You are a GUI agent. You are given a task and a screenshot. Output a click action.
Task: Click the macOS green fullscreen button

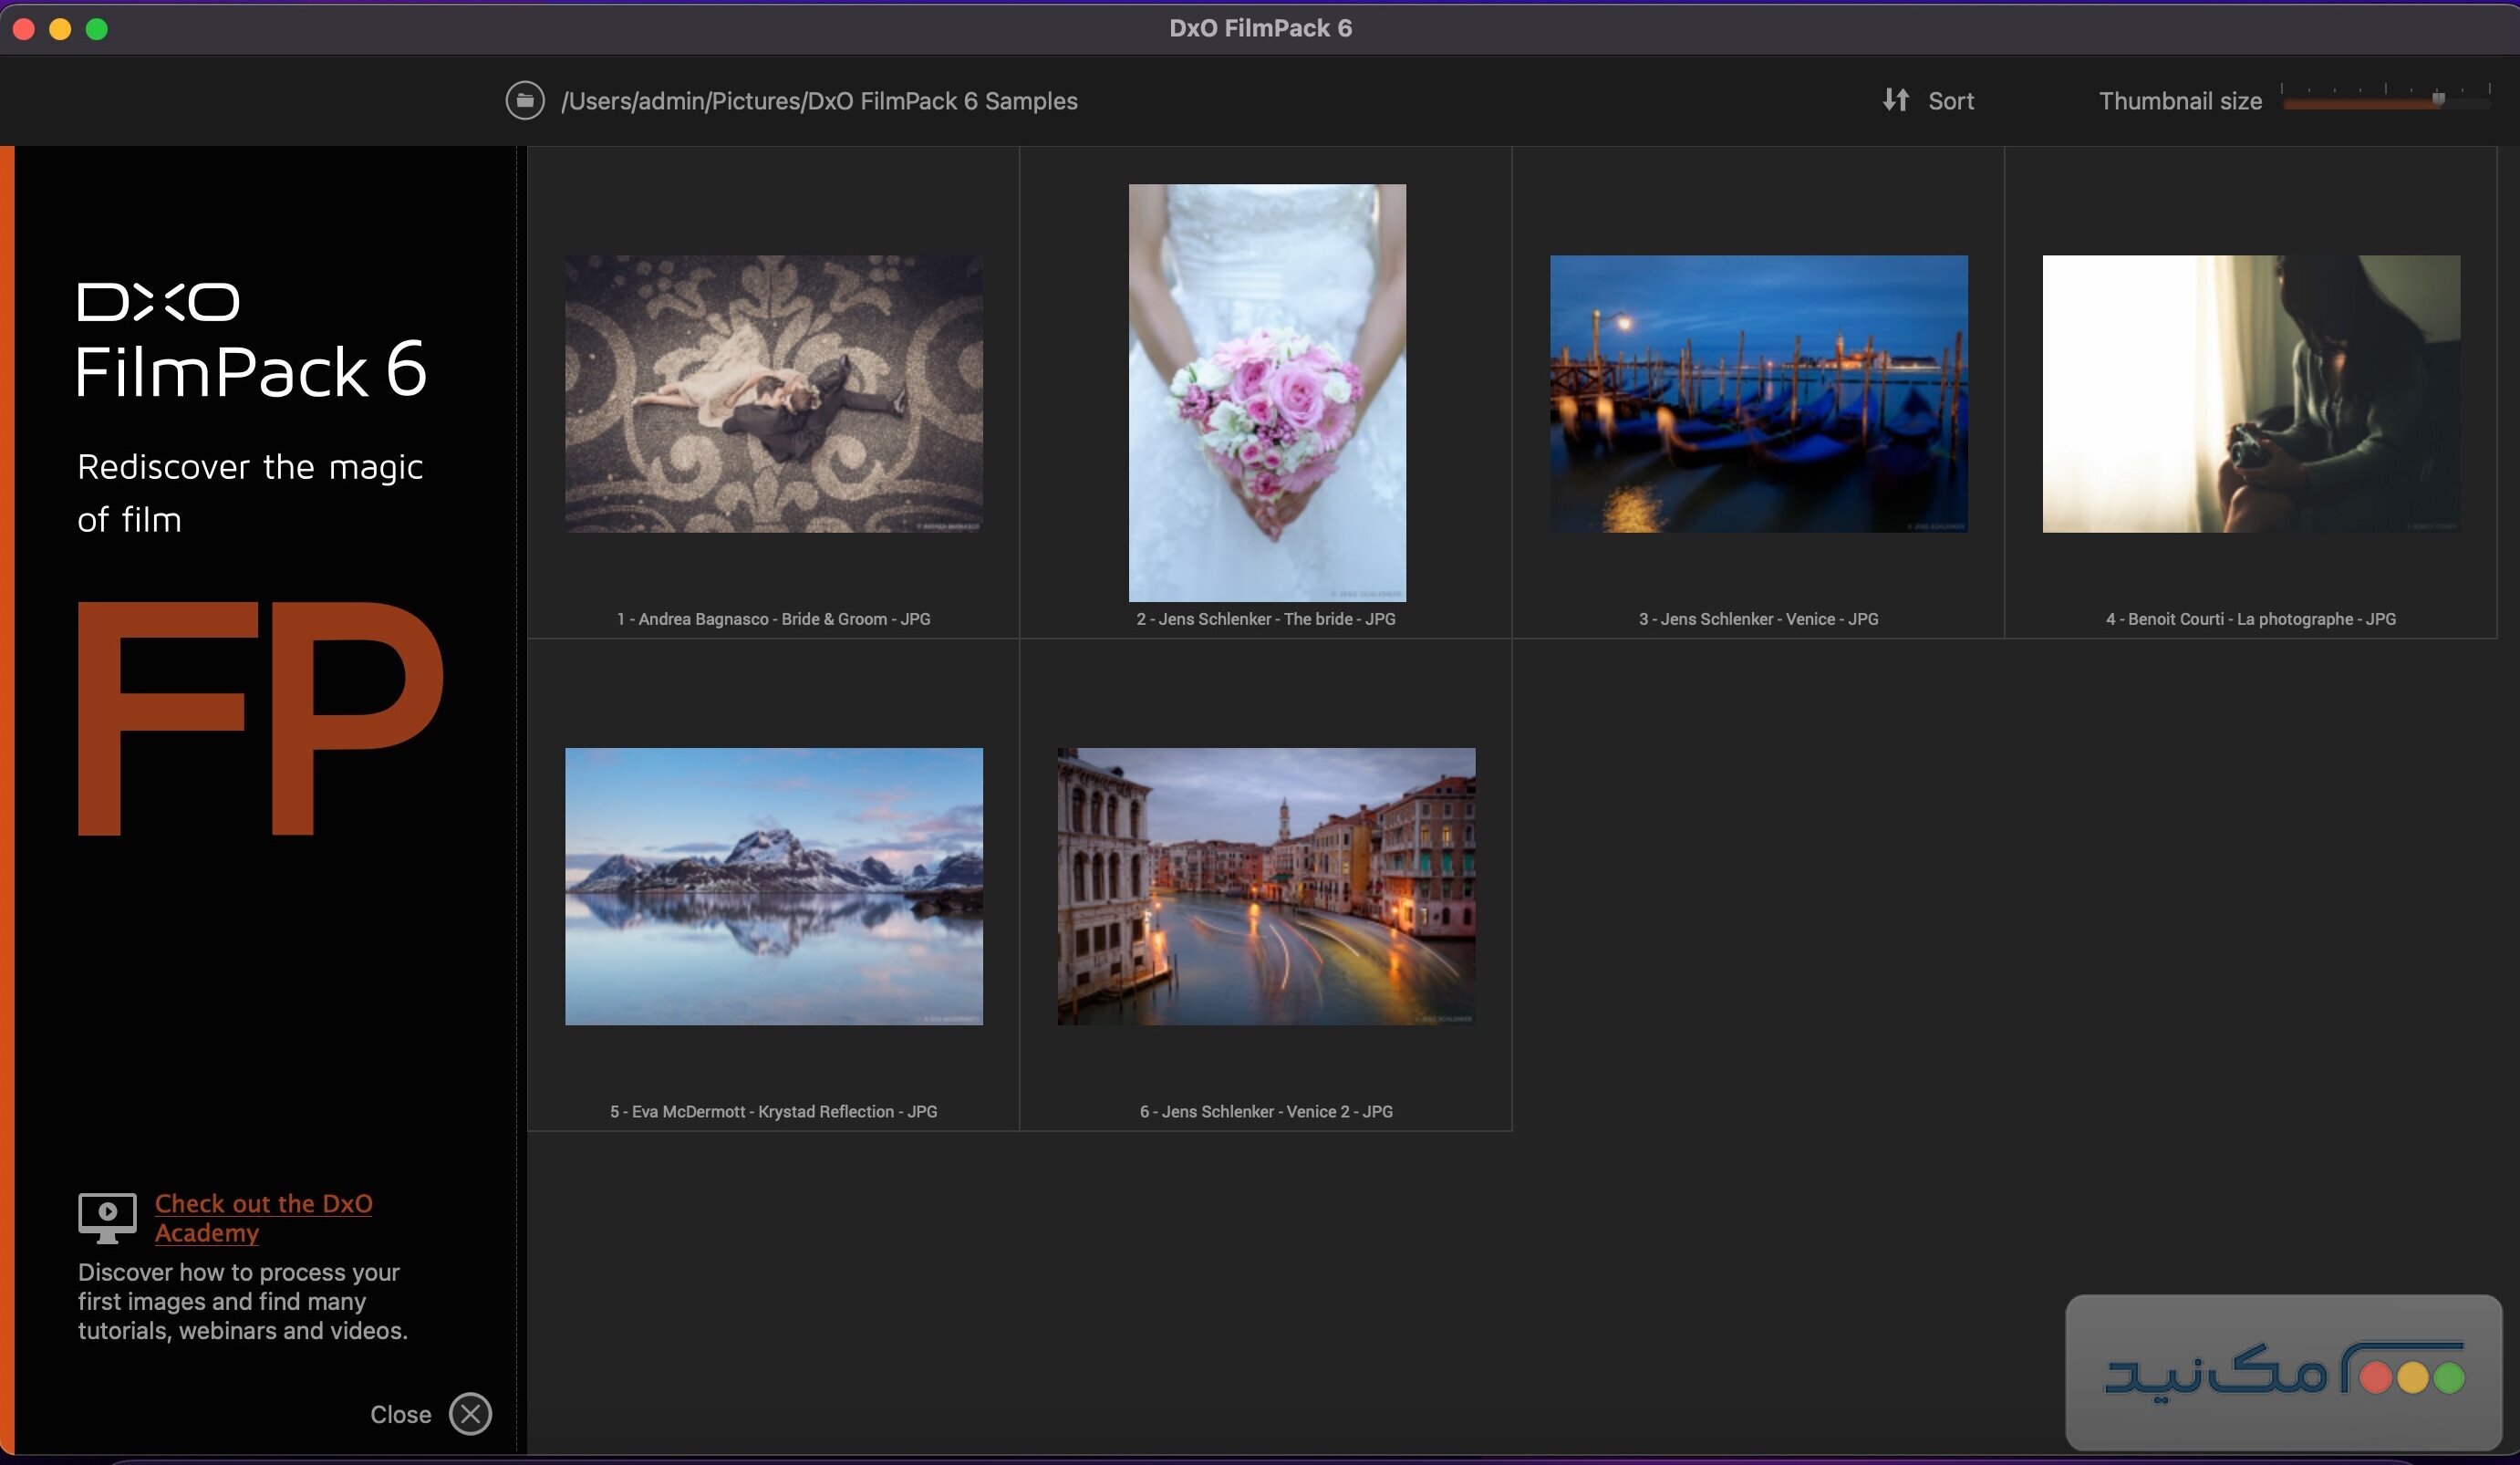(97, 29)
